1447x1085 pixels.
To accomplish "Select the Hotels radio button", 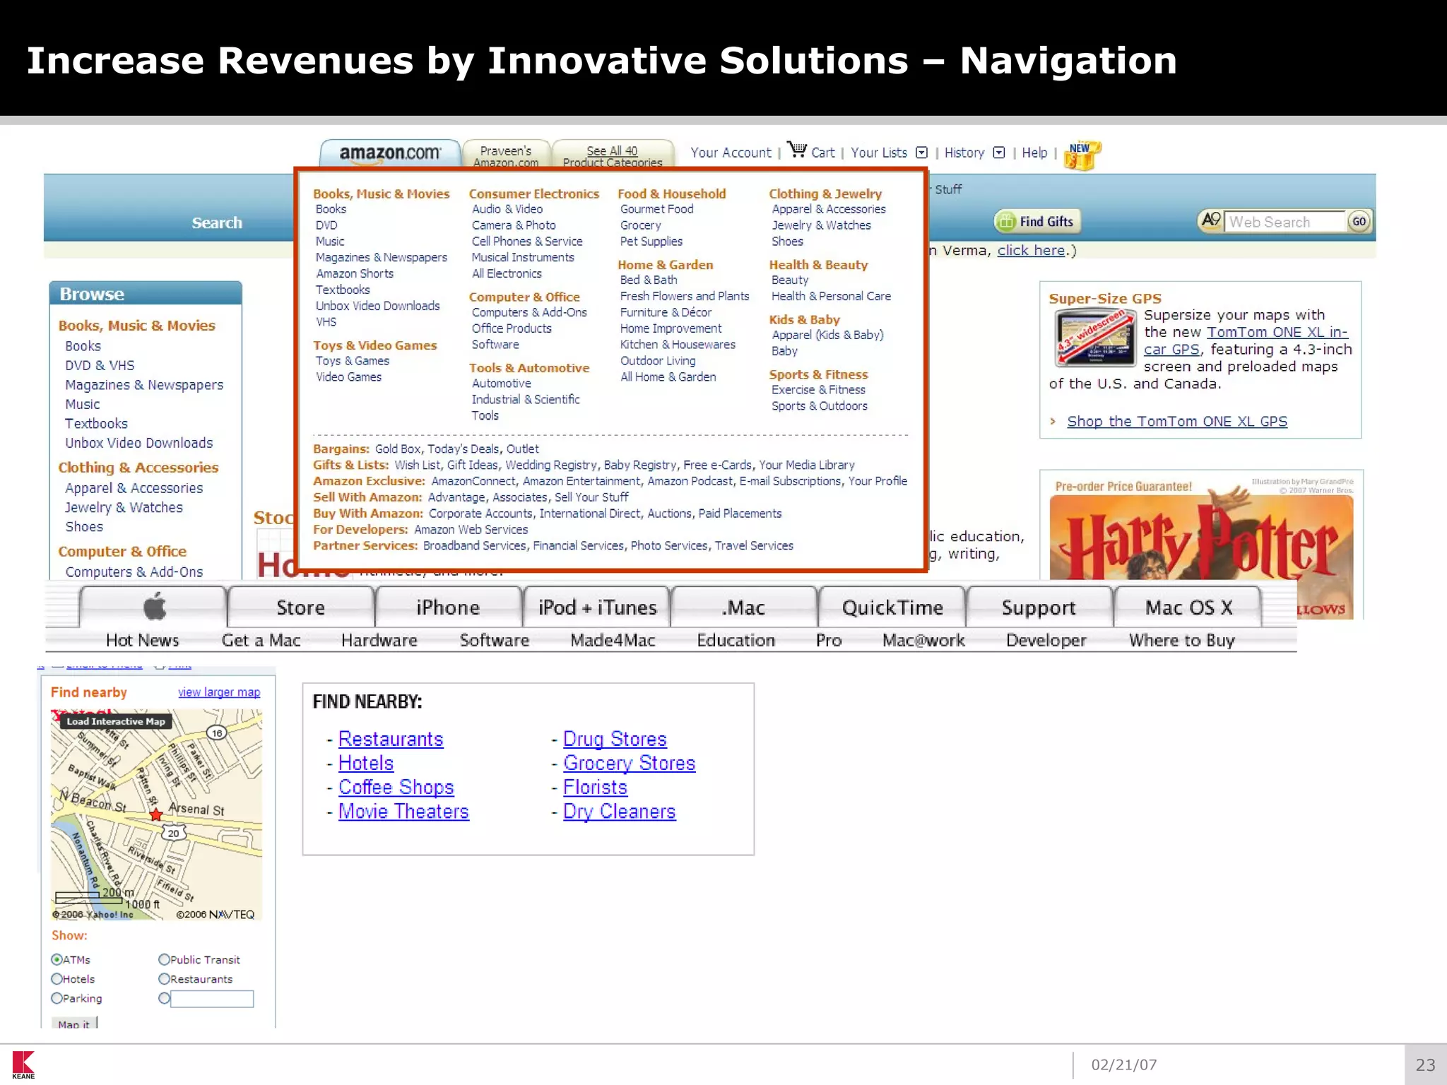I will pyautogui.click(x=57, y=979).
